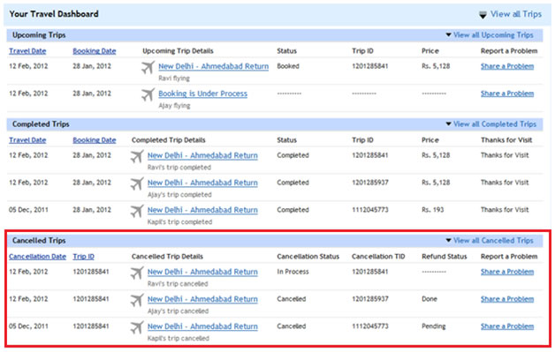Viewport: 555px width, 352px height.
Task: Click airplane icon for Ravi's trip completed
Action: coord(137,156)
